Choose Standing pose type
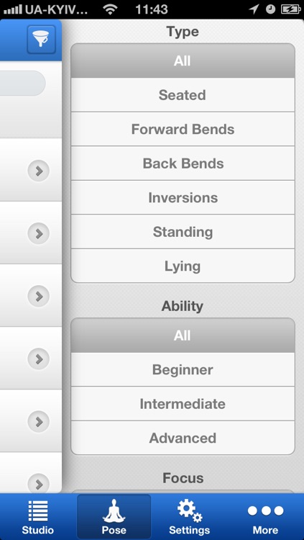304x540 pixels. 183,231
